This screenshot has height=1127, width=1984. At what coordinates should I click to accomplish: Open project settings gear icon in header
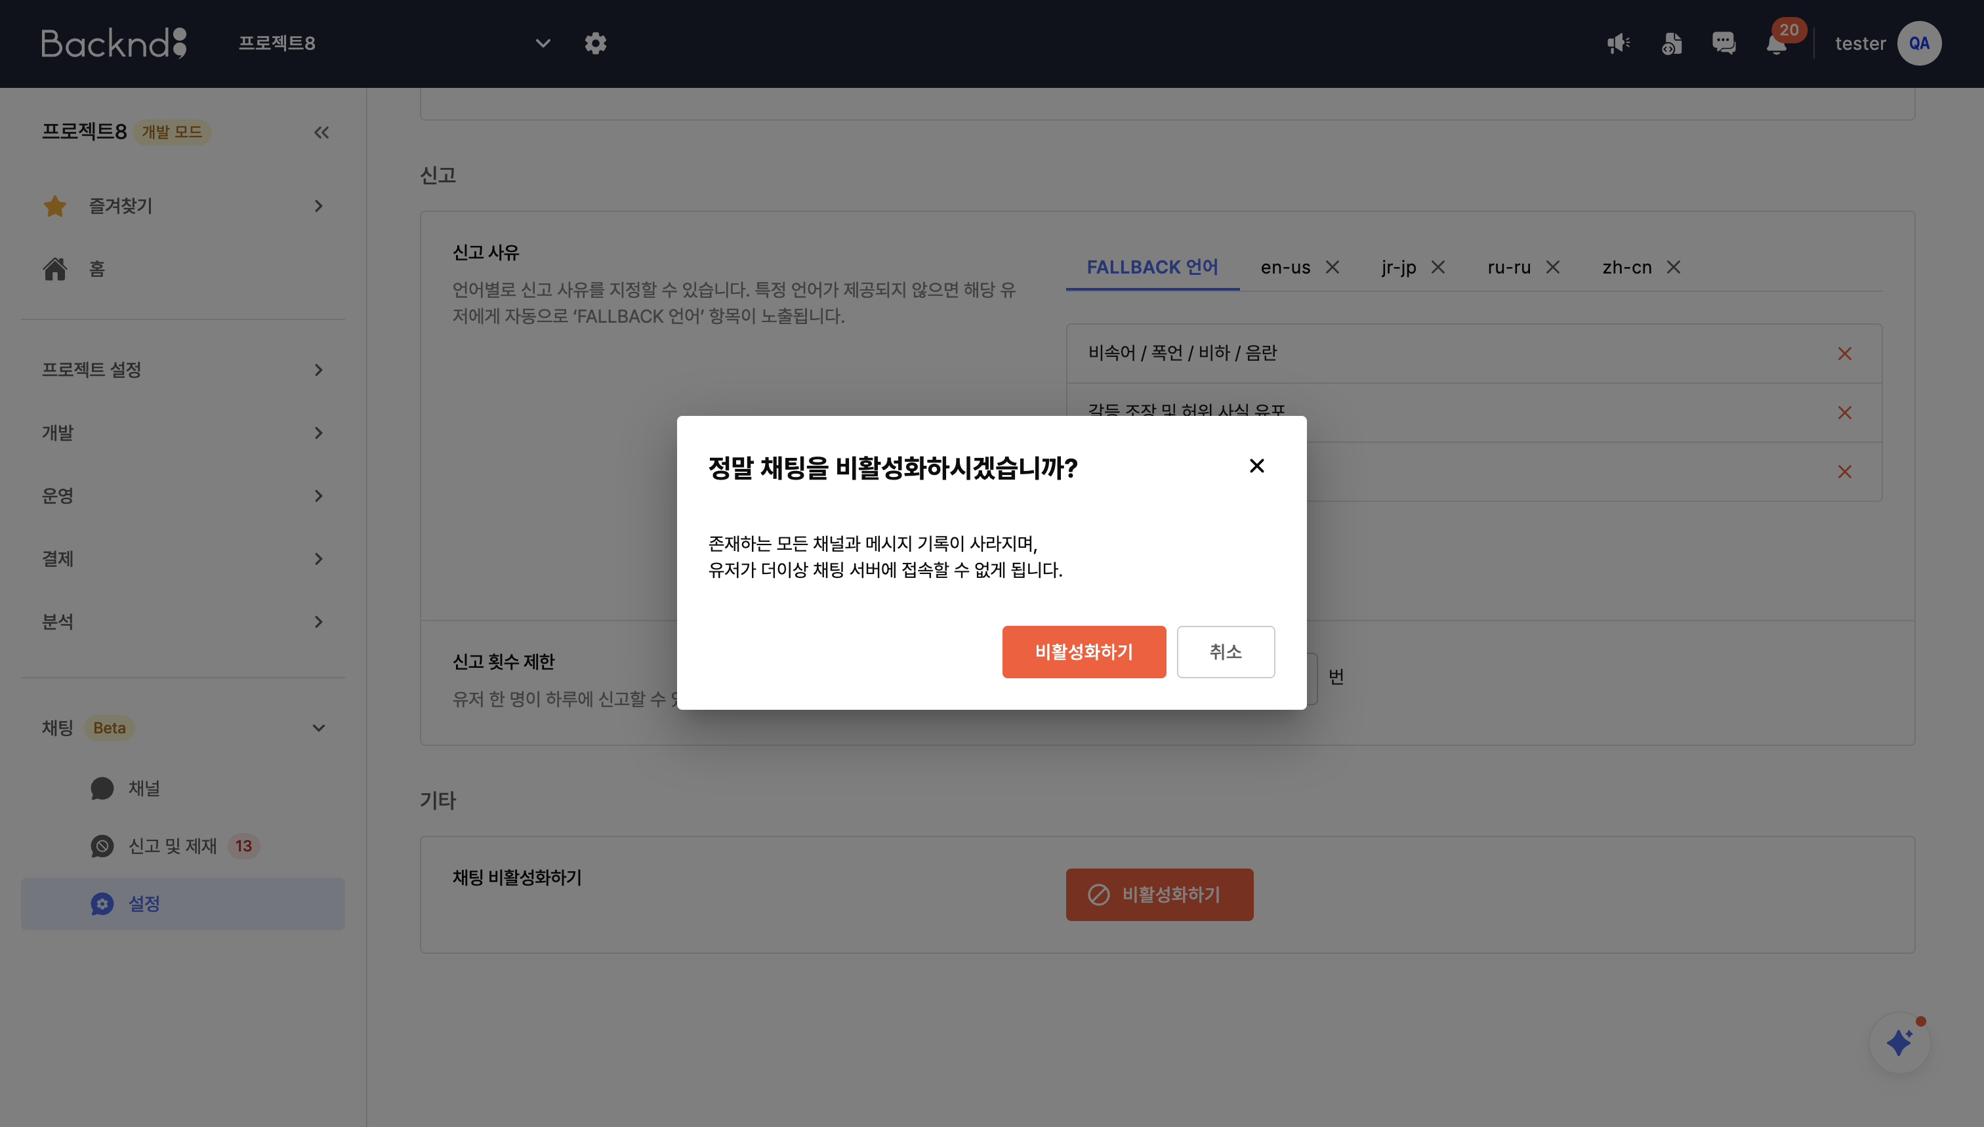click(x=595, y=43)
